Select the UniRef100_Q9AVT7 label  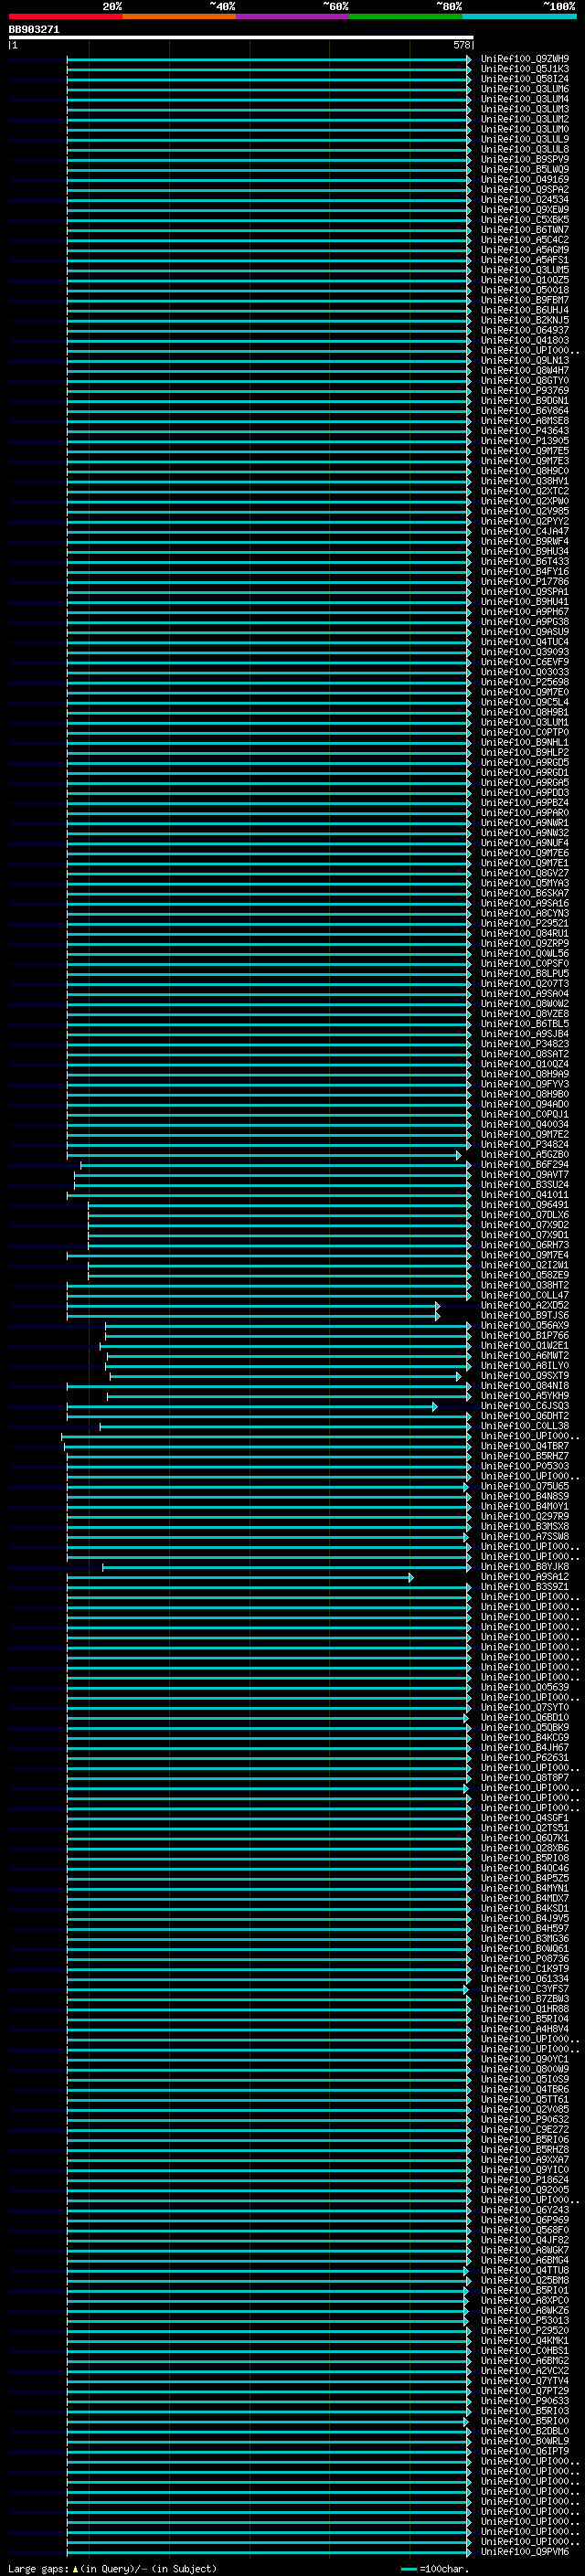click(x=525, y=1175)
